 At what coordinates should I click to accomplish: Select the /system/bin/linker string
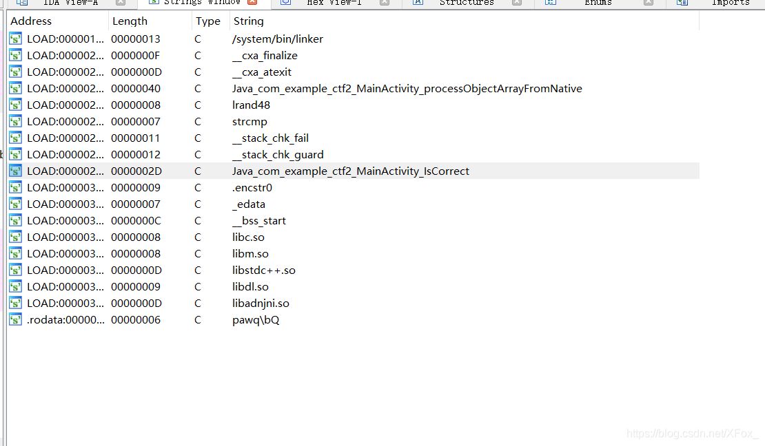pyautogui.click(x=278, y=39)
